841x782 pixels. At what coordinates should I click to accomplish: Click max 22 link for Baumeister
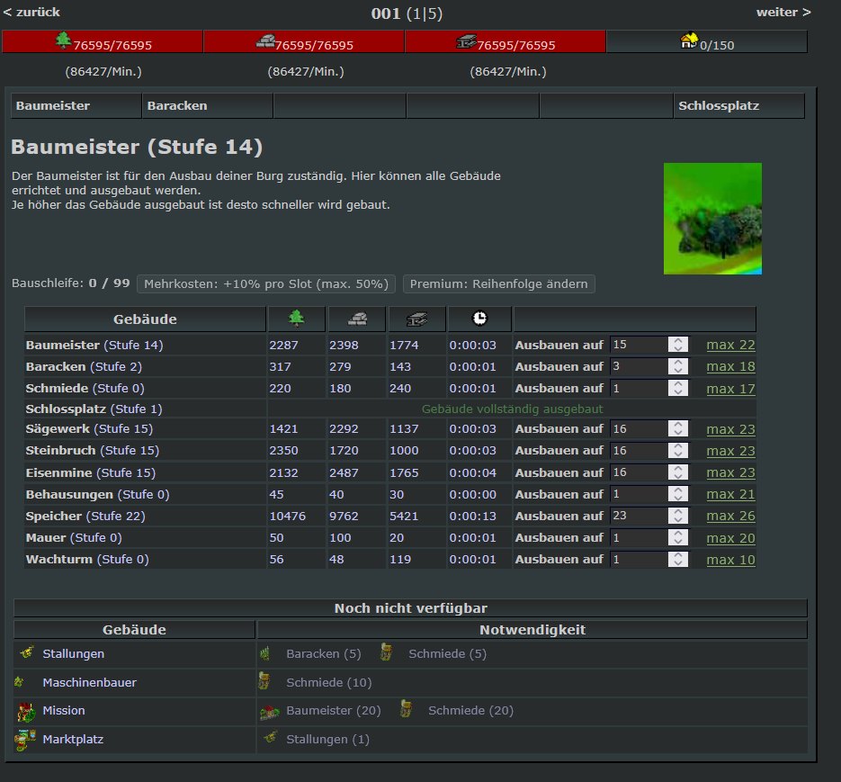tap(730, 345)
